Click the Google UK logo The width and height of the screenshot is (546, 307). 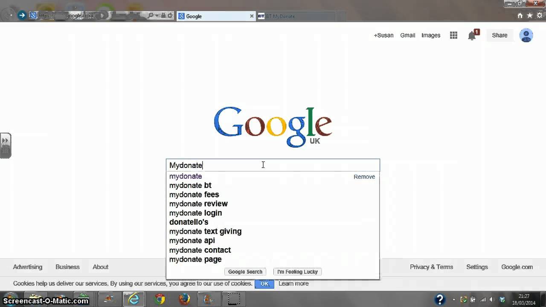[x=273, y=127]
